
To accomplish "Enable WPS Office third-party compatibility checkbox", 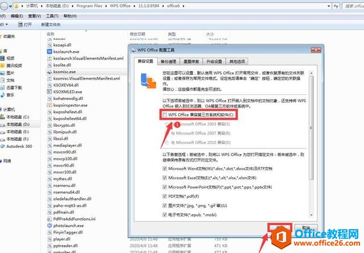I will pyautogui.click(x=164, y=115).
